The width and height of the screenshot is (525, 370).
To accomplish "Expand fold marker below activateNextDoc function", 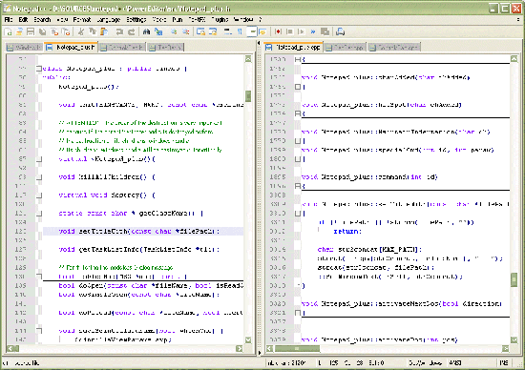I will (298, 313).
